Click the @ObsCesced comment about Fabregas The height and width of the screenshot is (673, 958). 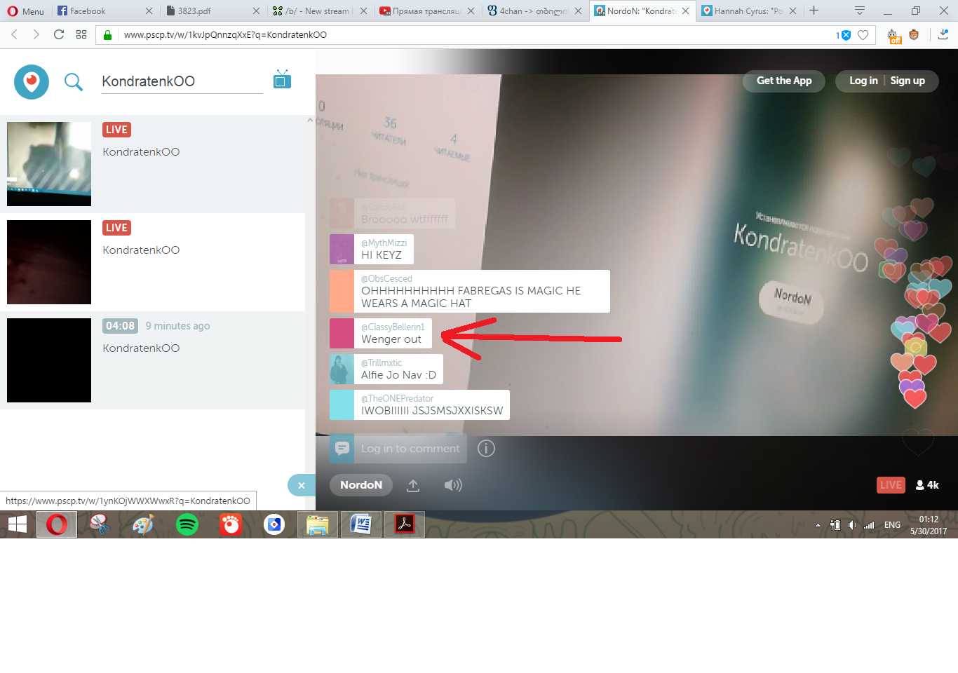[470, 291]
